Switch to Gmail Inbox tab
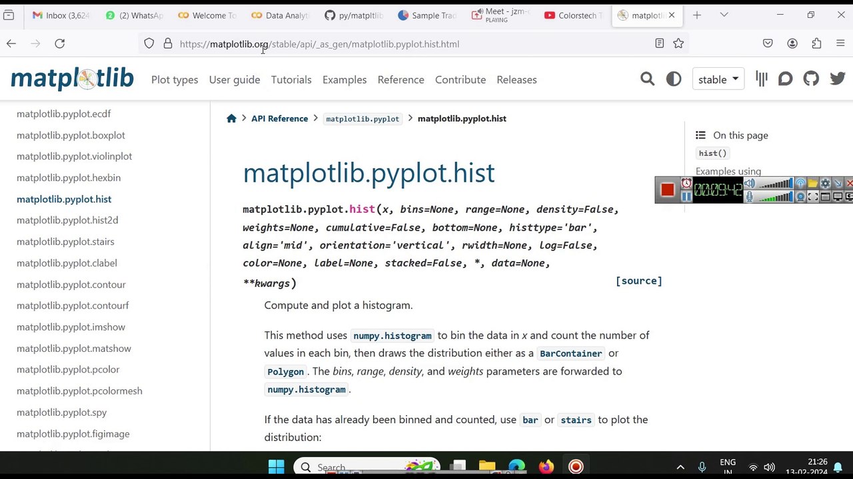The width and height of the screenshot is (853, 479). 61,15
